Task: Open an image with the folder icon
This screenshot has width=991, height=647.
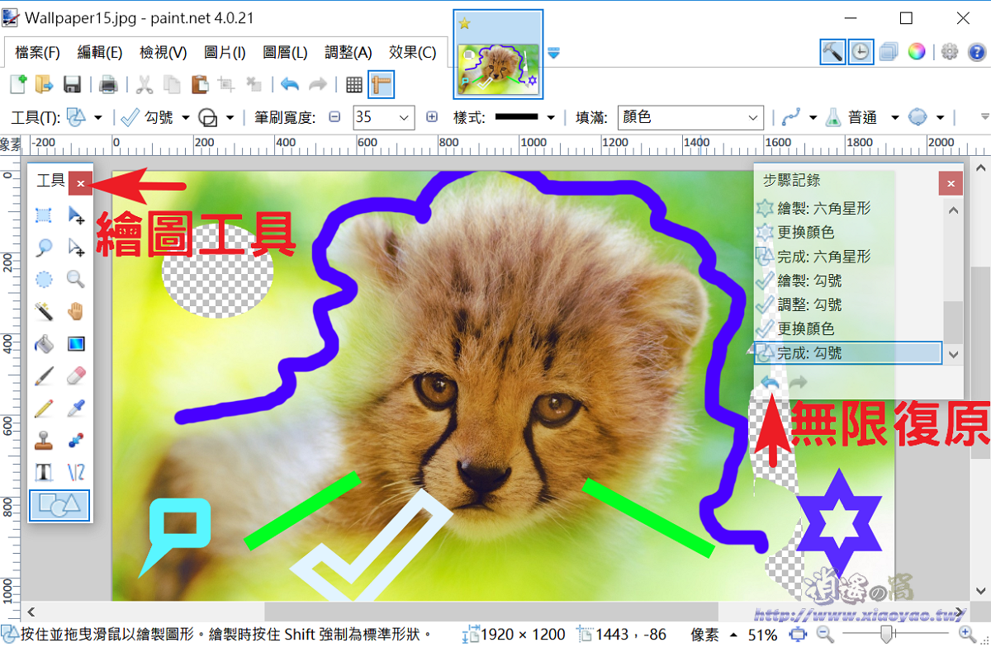Action: (44, 84)
